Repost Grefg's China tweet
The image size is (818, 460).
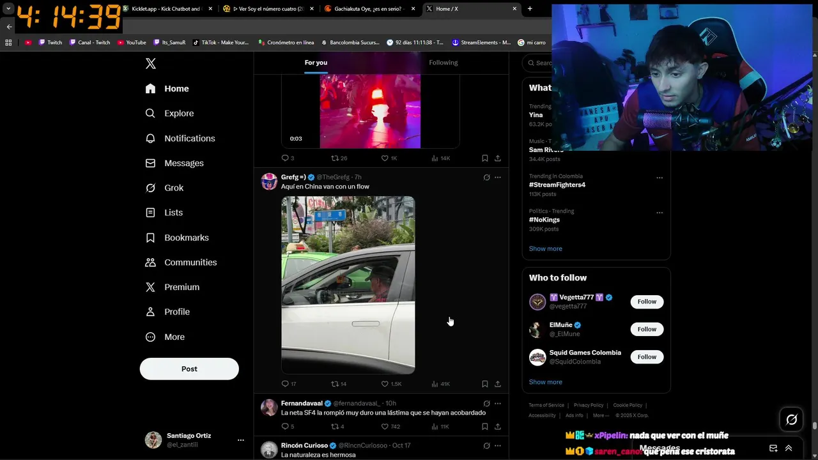click(x=339, y=384)
